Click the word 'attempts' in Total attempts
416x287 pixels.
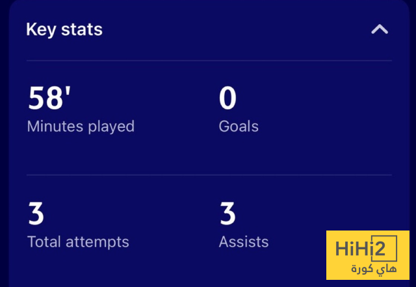[x=97, y=242]
